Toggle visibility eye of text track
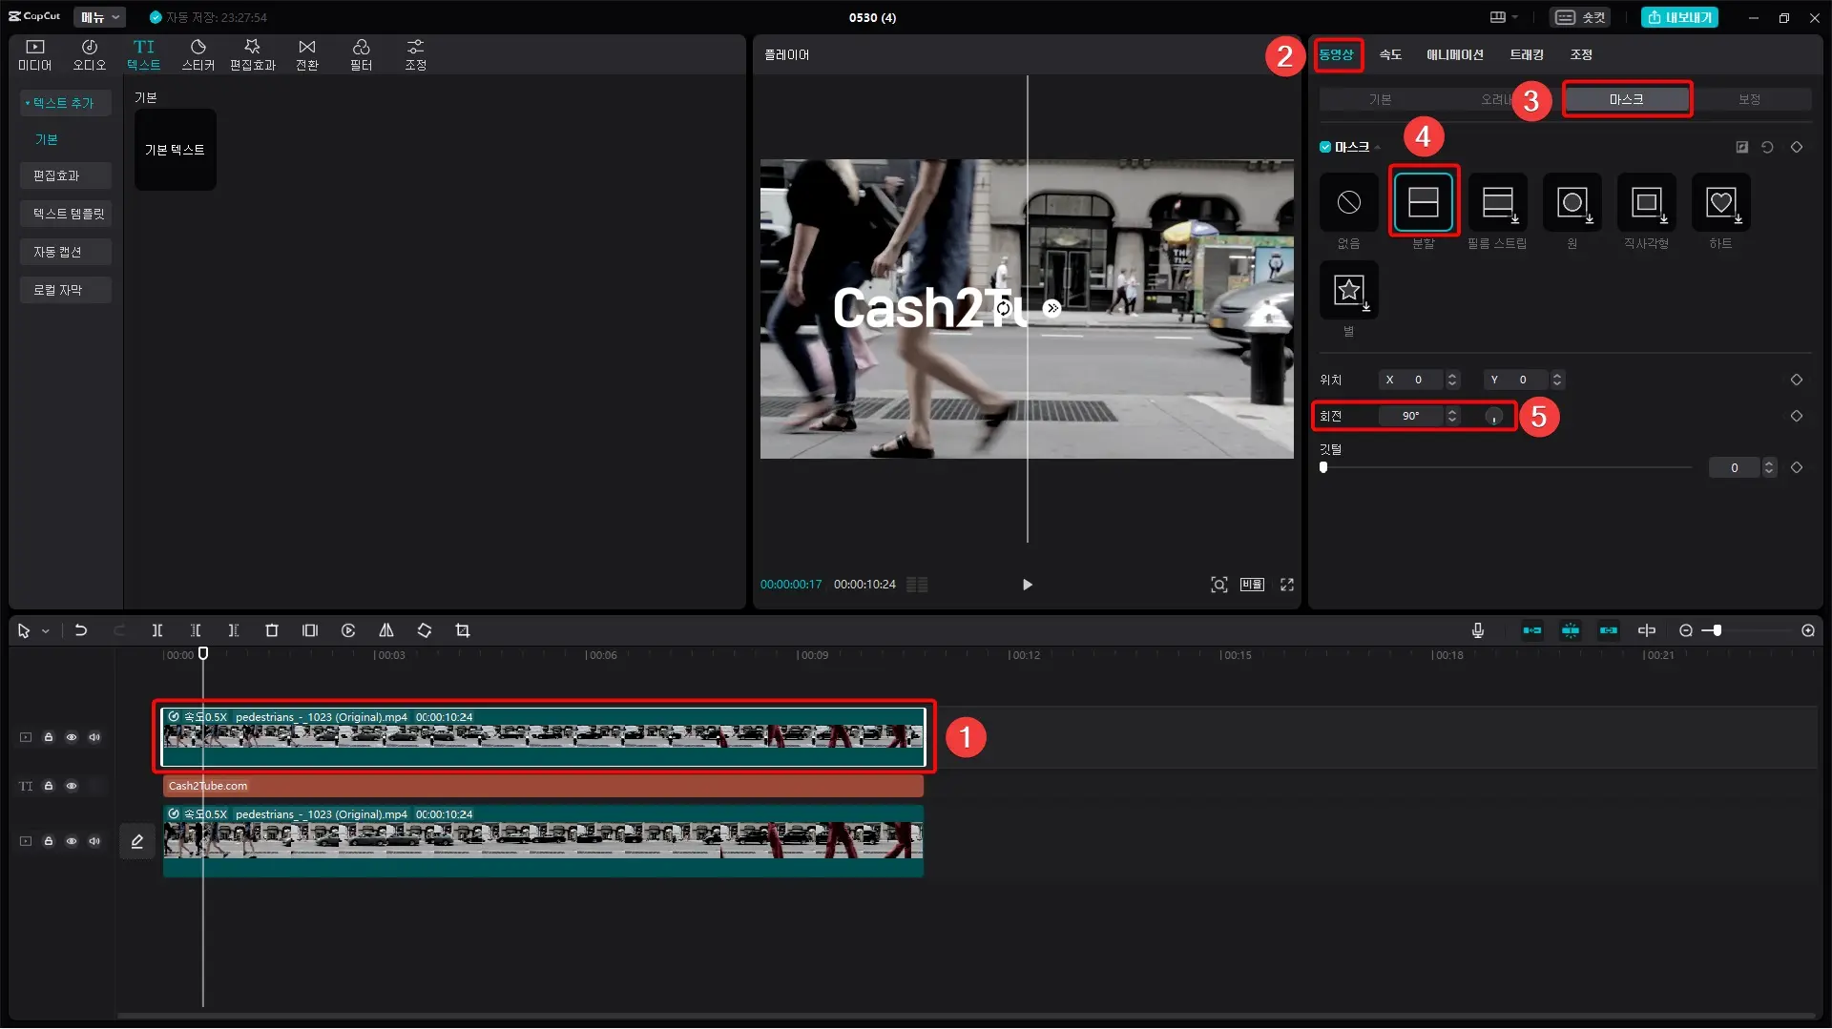The image size is (1832, 1029). [x=72, y=786]
